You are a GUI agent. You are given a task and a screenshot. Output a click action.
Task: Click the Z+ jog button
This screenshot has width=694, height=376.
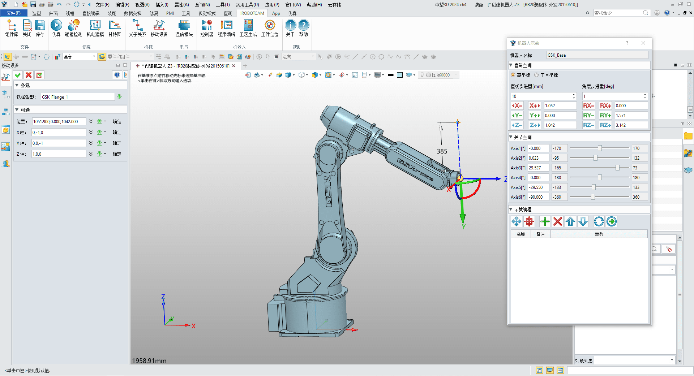534,125
